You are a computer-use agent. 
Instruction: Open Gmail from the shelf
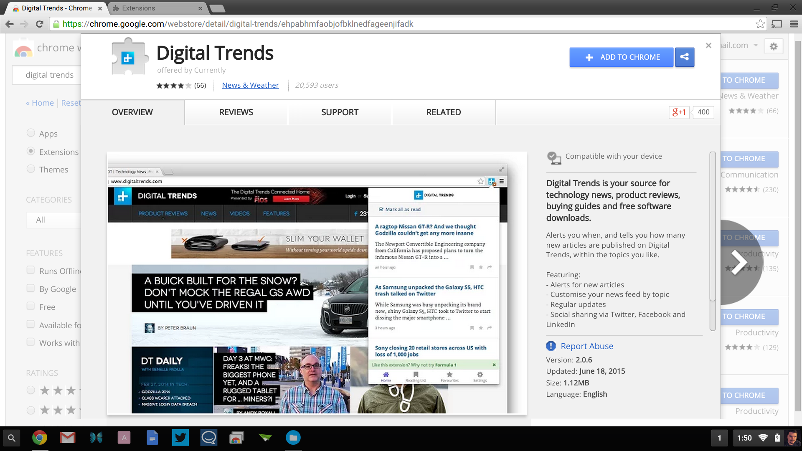(67, 438)
